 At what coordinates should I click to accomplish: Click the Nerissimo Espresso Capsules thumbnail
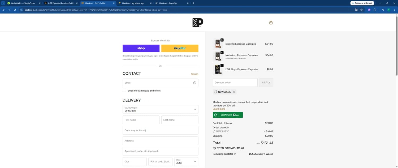tap(218, 57)
